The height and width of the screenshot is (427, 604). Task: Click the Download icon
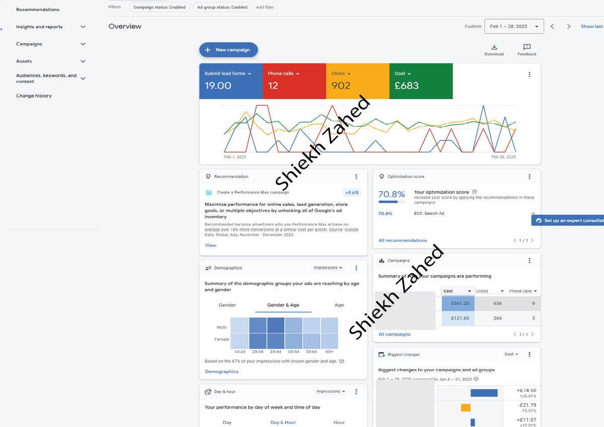[494, 47]
